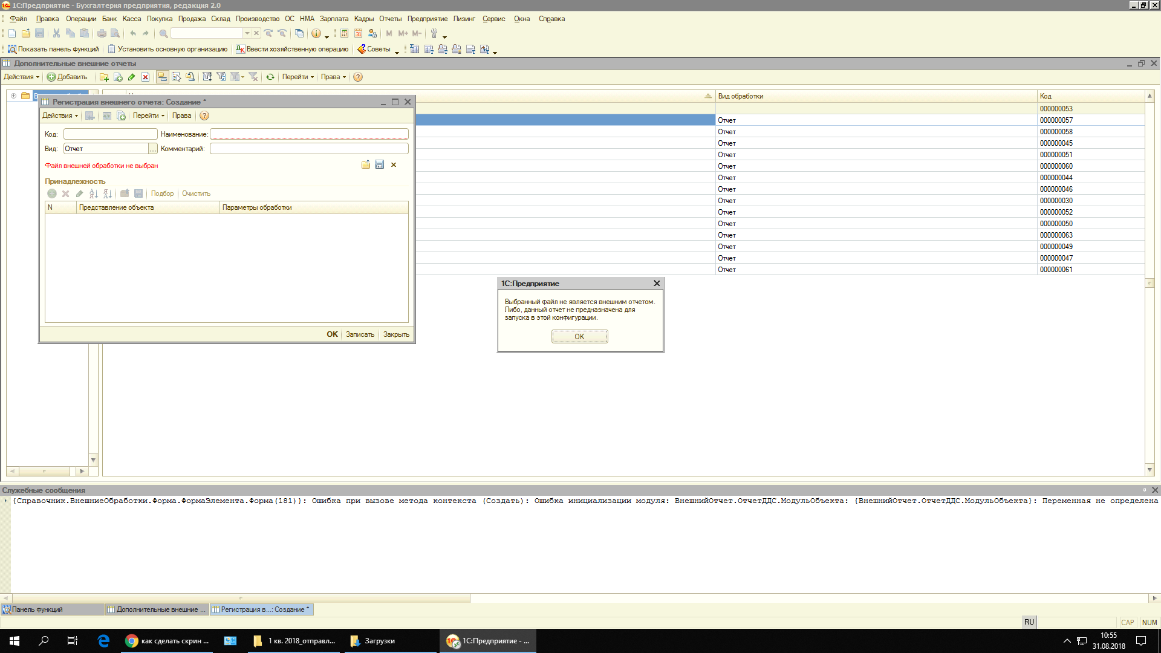This screenshot has height=653, width=1161.
Task: Click OK in the error message dialog
Action: [x=579, y=337]
